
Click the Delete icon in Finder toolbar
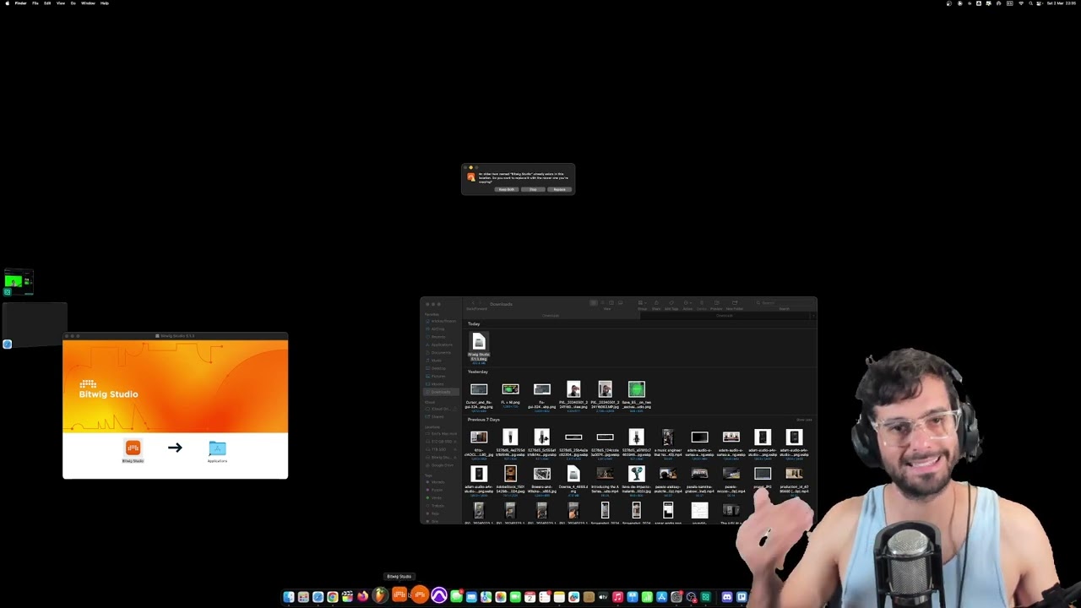click(x=702, y=302)
